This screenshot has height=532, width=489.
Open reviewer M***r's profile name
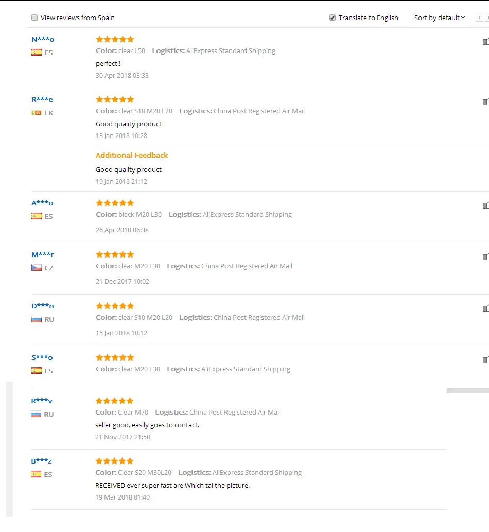[x=43, y=254]
